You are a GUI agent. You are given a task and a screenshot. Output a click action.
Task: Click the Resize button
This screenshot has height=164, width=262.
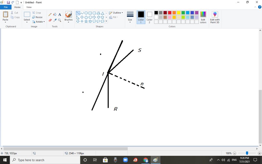(x=37, y=17)
